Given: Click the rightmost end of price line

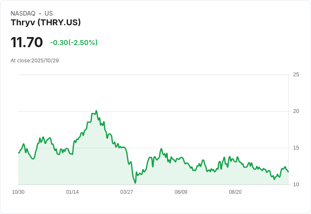Looking at the screenshot, I should [288, 172].
